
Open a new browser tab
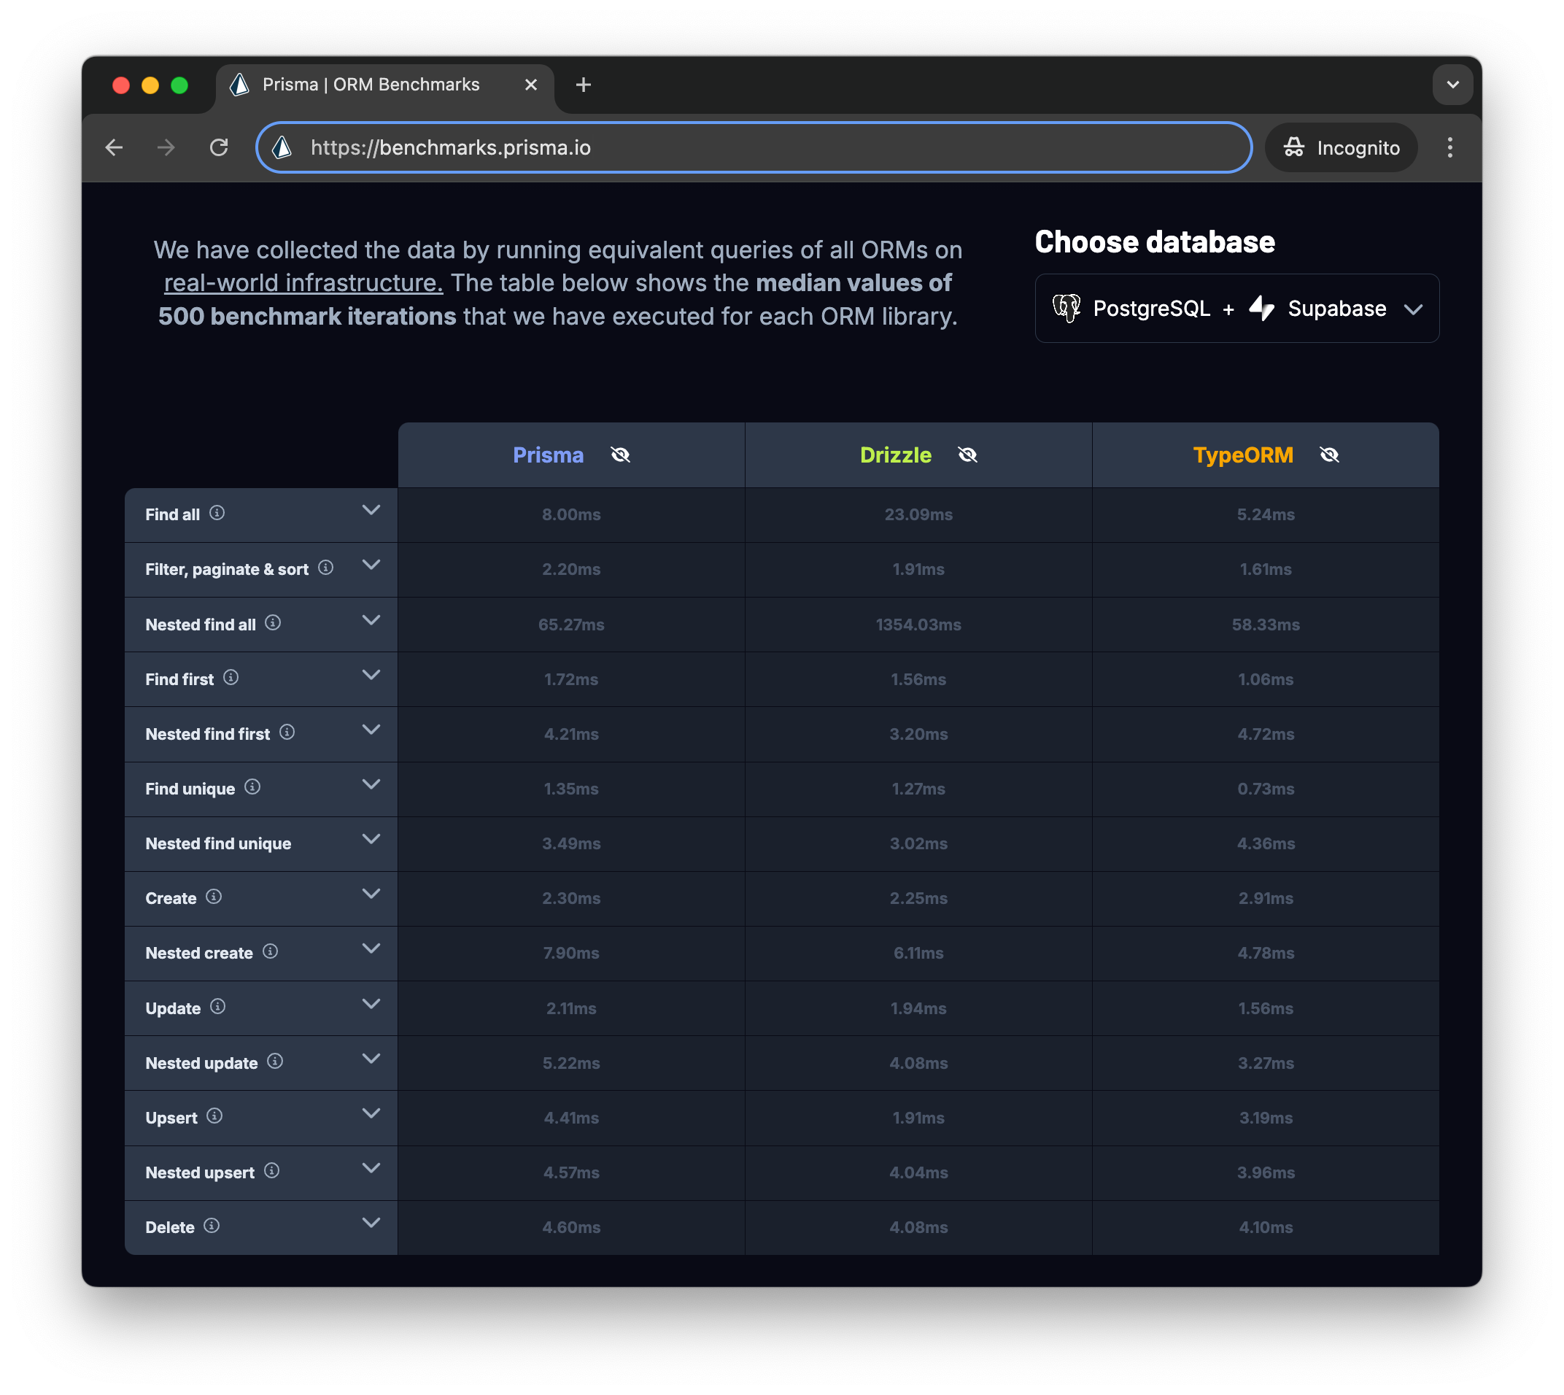point(583,85)
